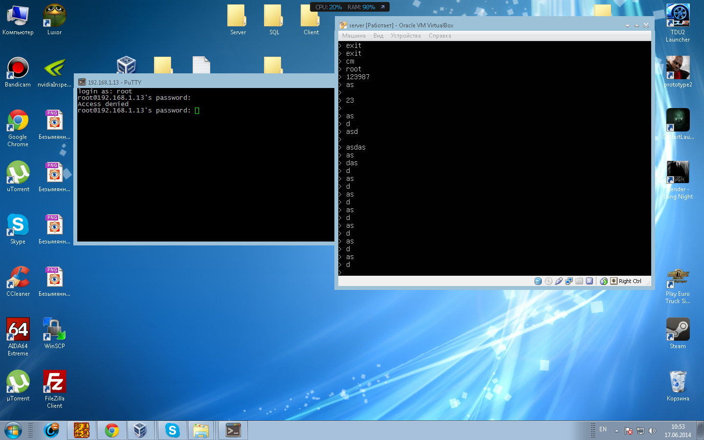
Task: Select nvidiaInspector desktop icon
Action: click(55, 72)
